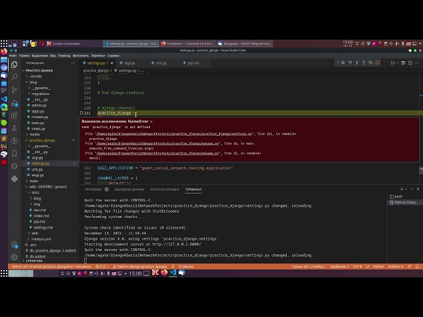Dismiss the NameError exception widget
The image size is (423, 317).
coord(151,122)
